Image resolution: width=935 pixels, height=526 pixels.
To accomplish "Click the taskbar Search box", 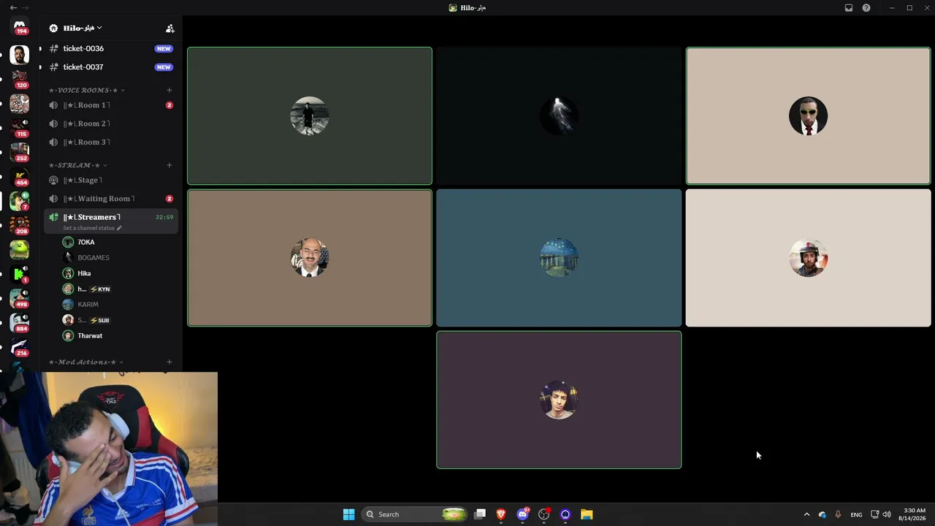I will (x=415, y=514).
